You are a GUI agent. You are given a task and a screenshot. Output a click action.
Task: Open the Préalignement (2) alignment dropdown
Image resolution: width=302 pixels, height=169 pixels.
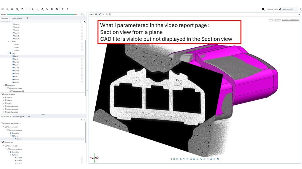(x=296, y=9)
